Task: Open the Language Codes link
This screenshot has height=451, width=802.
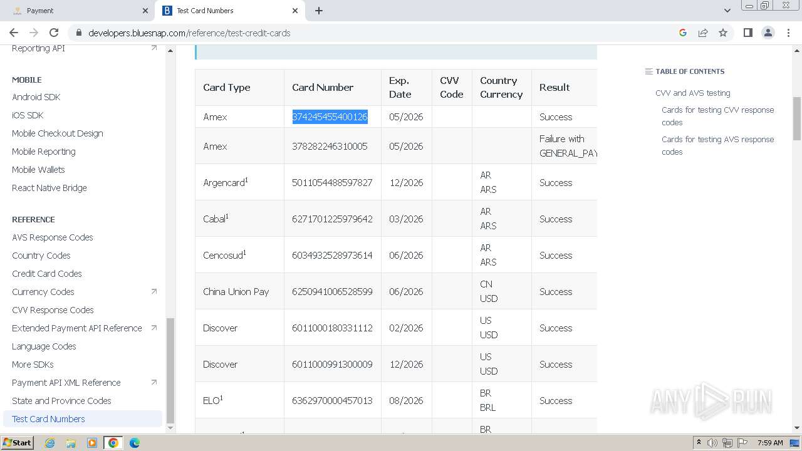Action: coord(44,346)
